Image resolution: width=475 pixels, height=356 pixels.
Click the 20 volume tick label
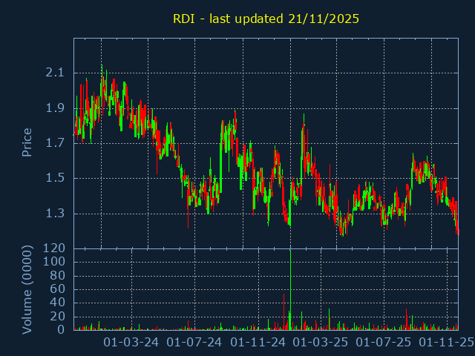pyautogui.click(x=56, y=317)
